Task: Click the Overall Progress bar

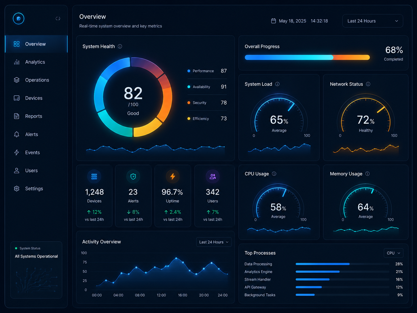Action: [307, 57]
